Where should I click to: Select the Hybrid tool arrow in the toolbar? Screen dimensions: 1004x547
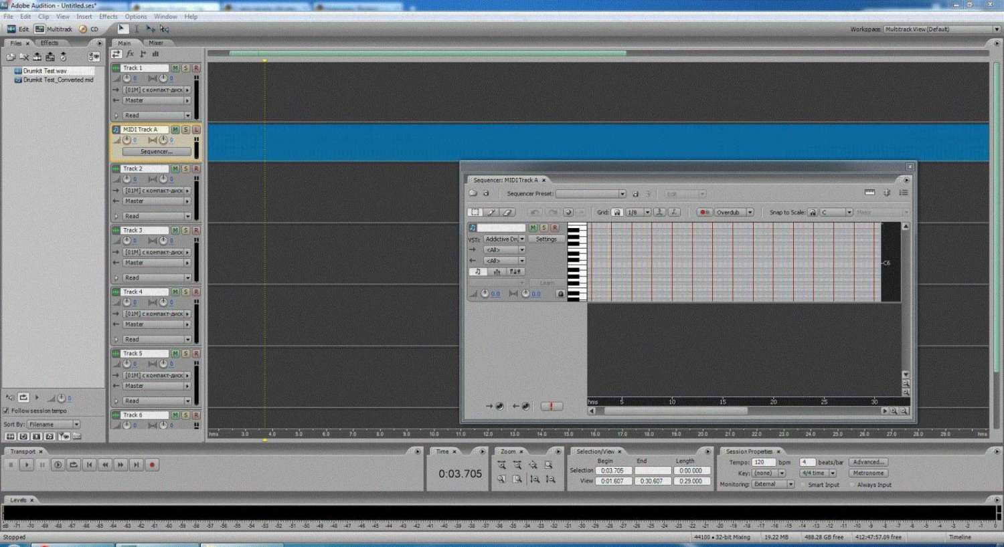click(x=122, y=29)
